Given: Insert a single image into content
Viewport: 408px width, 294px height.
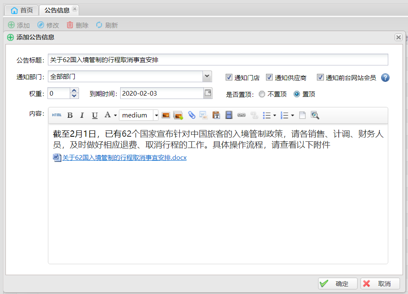Looking at the screenshot, I should 166,115.
